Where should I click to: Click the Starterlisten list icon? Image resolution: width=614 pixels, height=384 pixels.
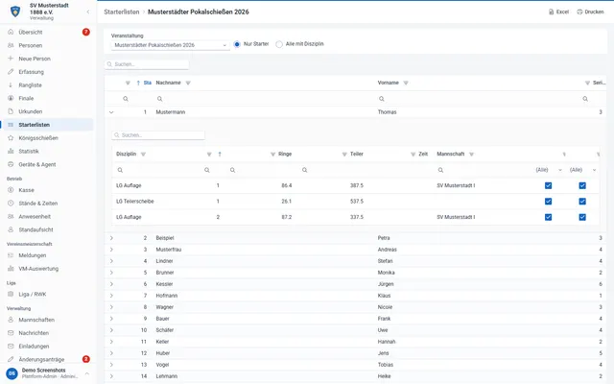point(11,125)
